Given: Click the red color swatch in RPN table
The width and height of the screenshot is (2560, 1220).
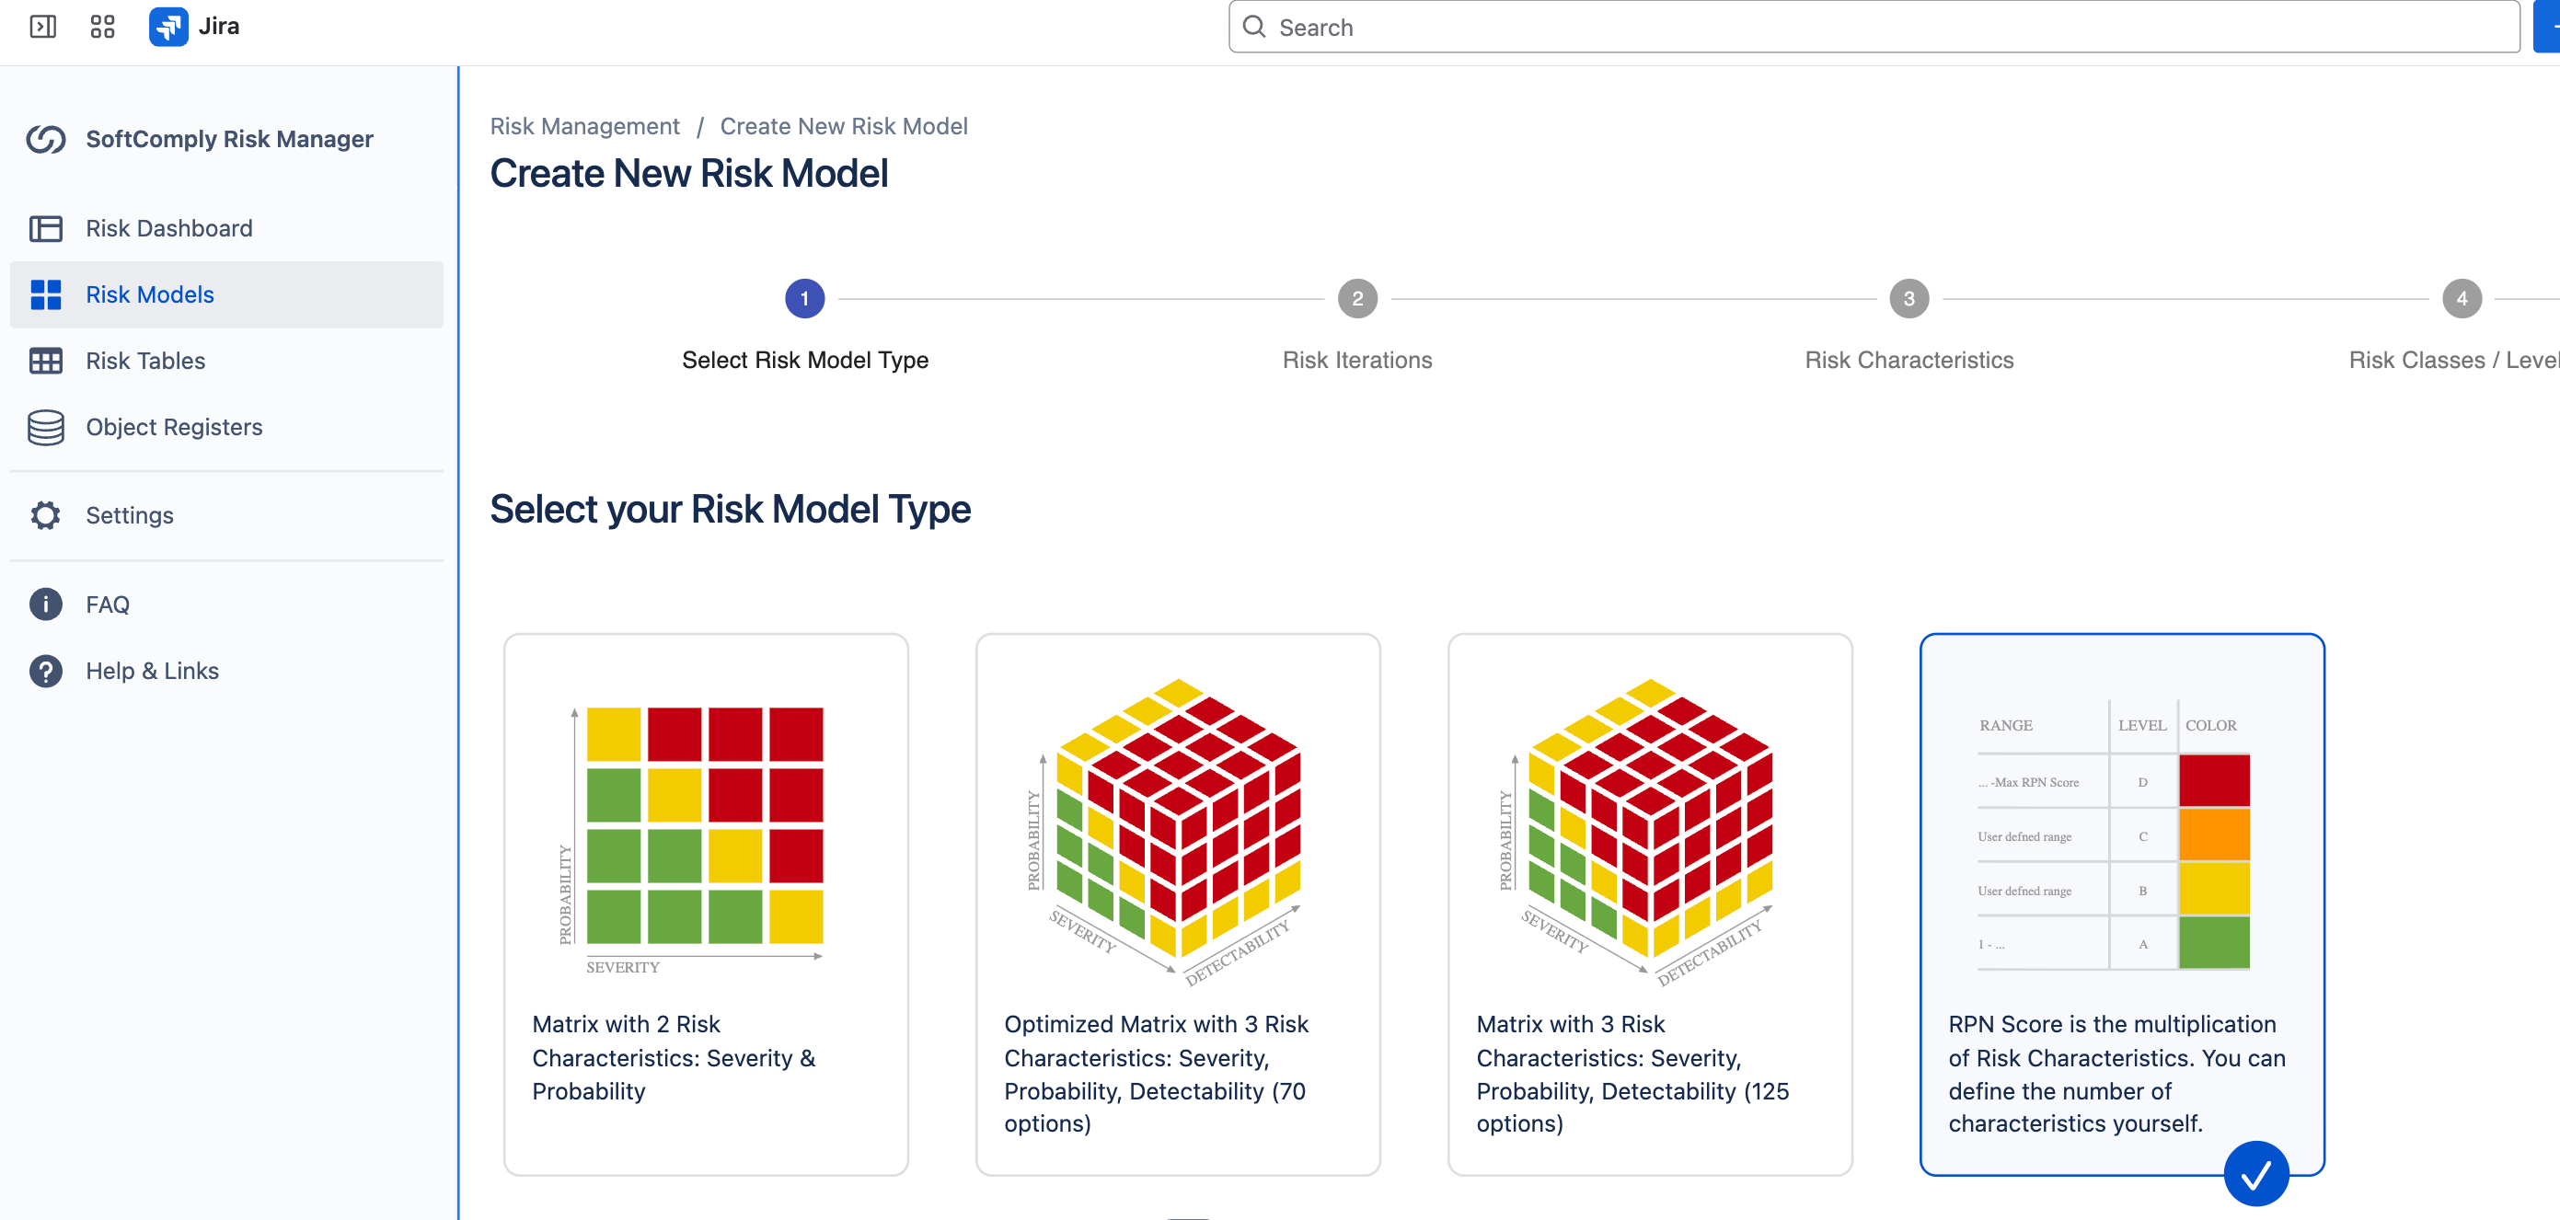Looking at the screenshot, I should point(2213,781).
